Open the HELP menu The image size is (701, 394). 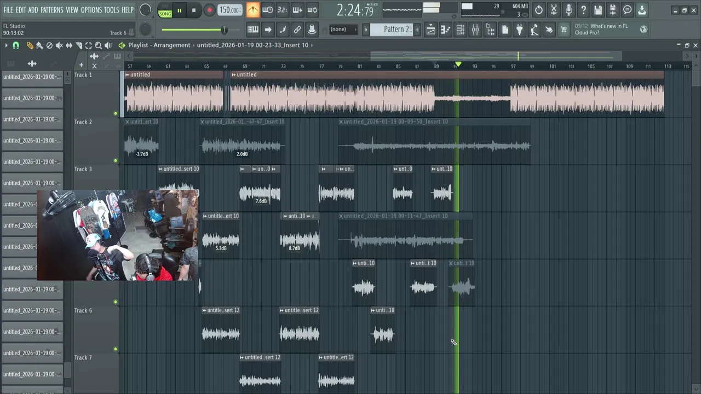[128, 10]
